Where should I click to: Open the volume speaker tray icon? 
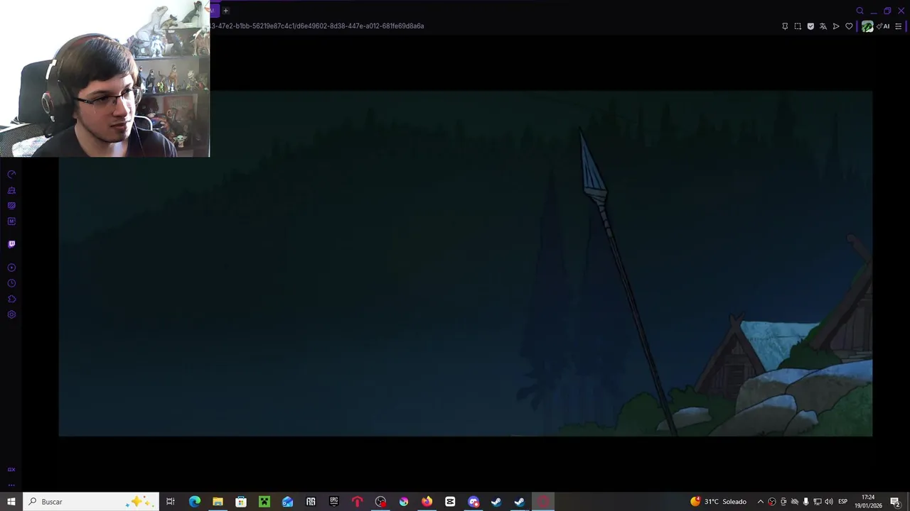click(829, 502)
